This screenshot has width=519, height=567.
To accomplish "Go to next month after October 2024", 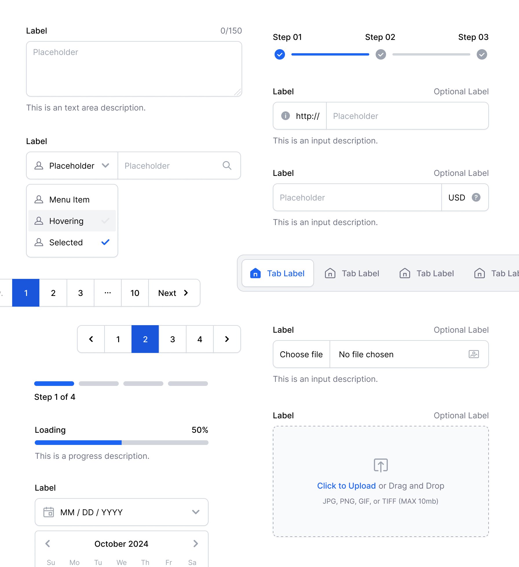I will (195, 544).
